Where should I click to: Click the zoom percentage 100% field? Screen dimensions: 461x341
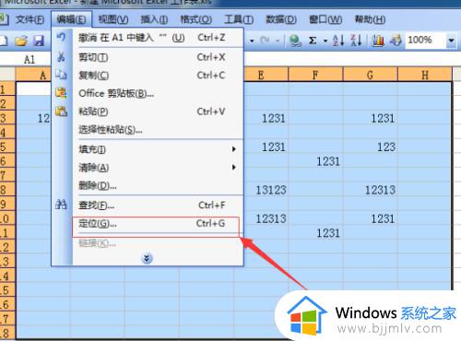click(425, 41)
